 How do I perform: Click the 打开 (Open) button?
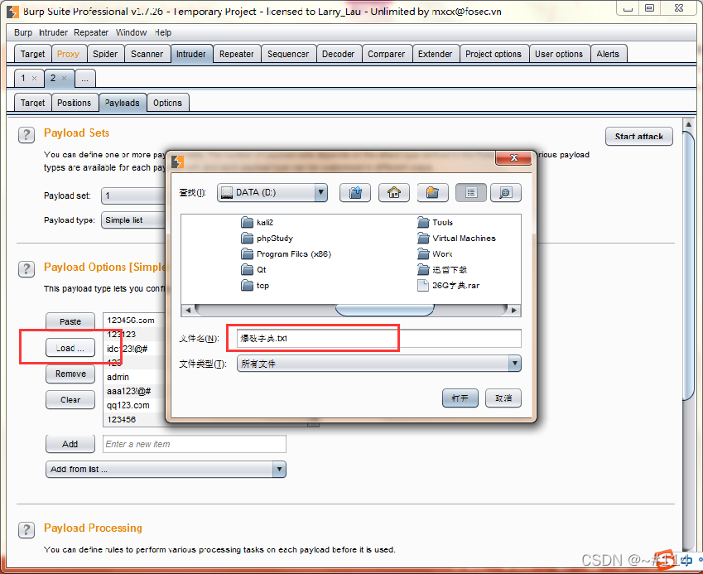(x=460, y=398)
